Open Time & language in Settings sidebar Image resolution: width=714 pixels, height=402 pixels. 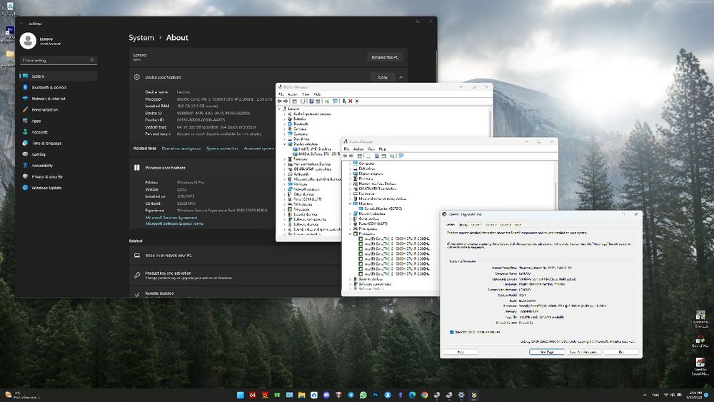coord(59,143)
